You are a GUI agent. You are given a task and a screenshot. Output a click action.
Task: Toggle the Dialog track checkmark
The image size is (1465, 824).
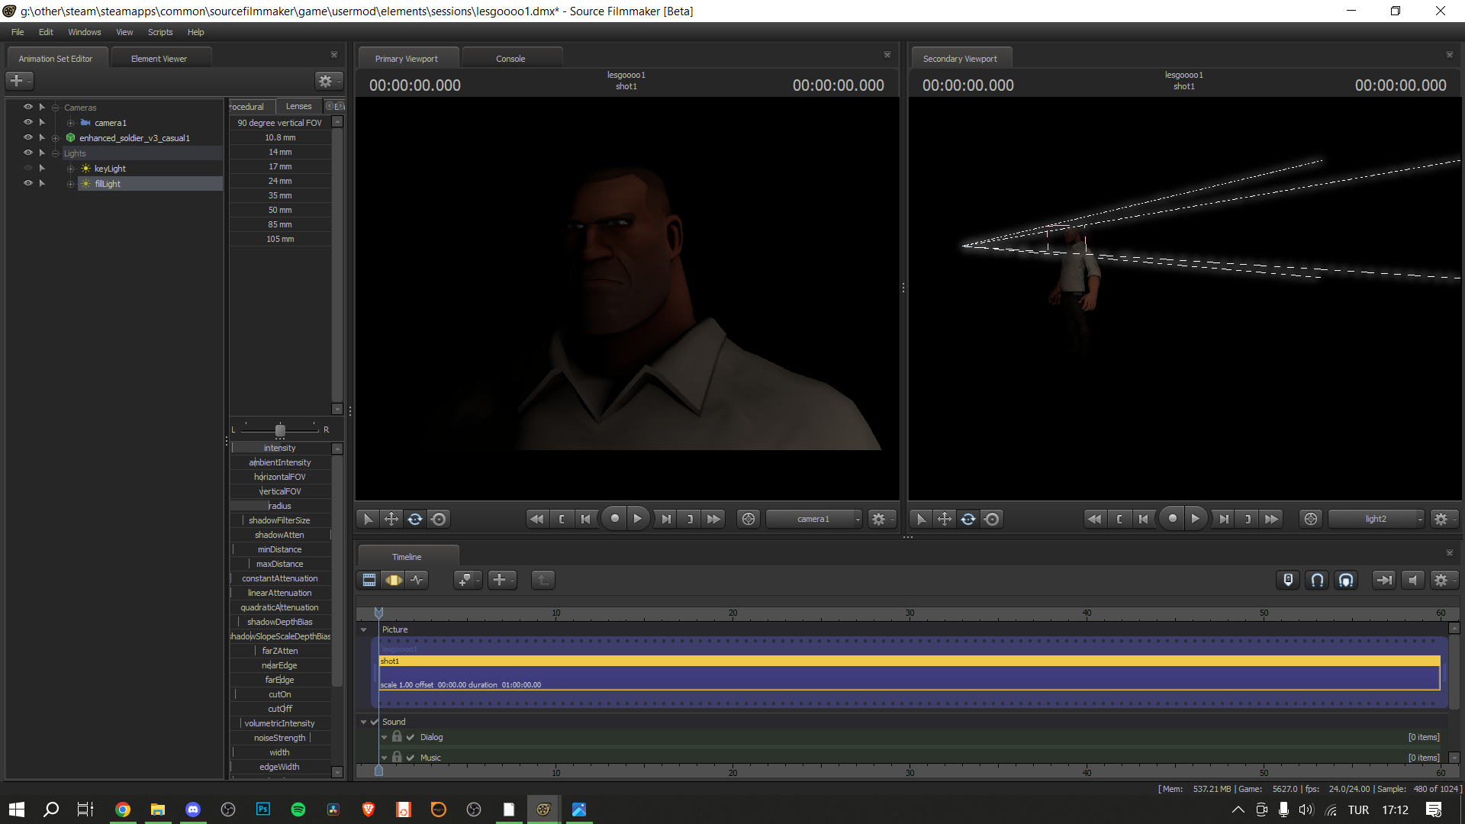pyautogui.click(x=411, y=737)
